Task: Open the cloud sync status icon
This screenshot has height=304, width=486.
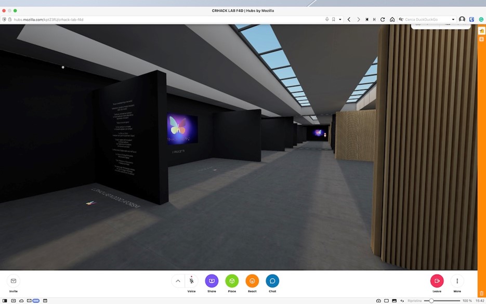Action: click(x=21, y=300)
